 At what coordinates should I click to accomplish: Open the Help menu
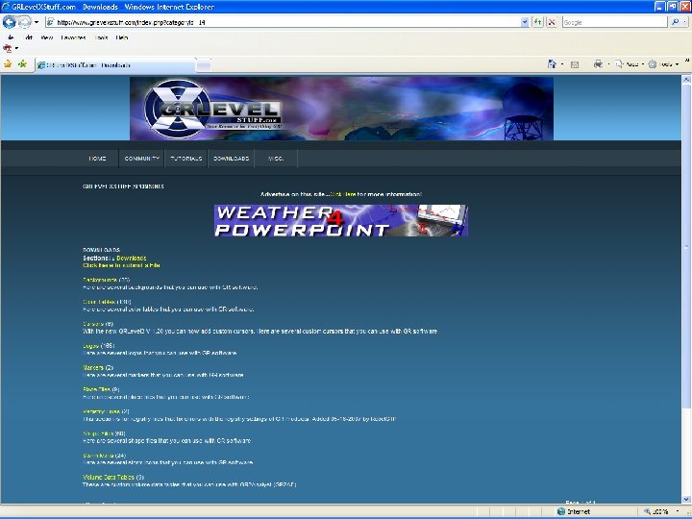pos(122,37)
